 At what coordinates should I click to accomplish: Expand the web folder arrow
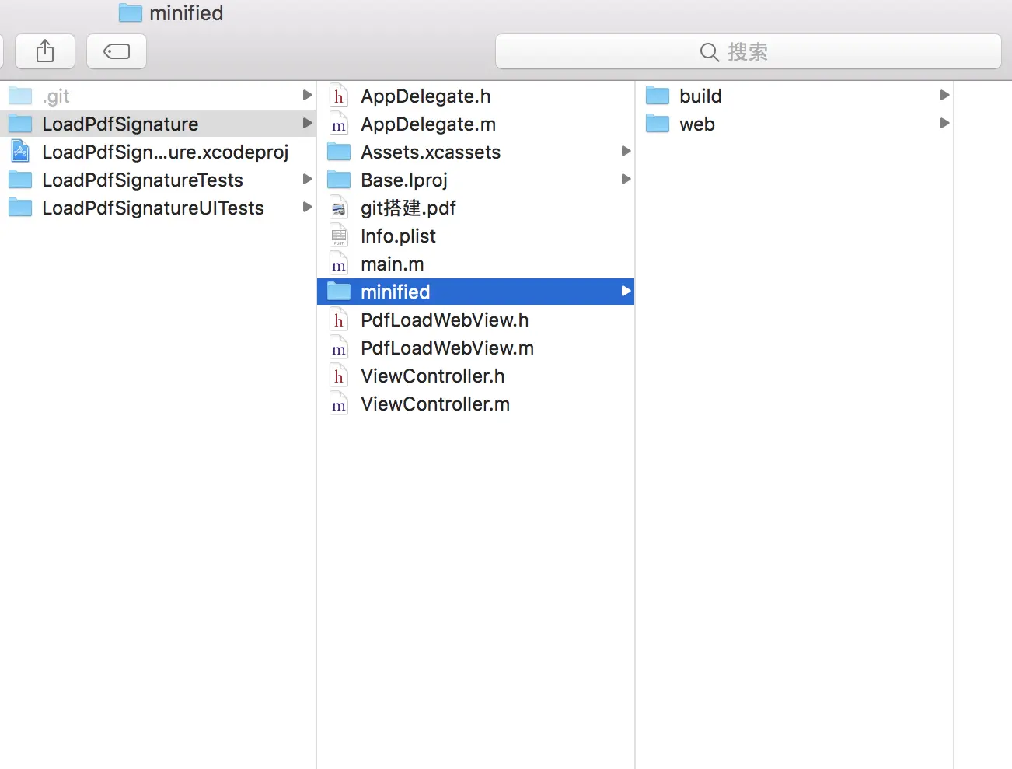944,123
